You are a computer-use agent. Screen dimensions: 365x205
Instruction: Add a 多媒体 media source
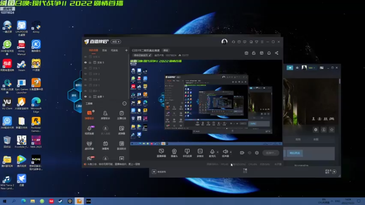pos(200,153)
